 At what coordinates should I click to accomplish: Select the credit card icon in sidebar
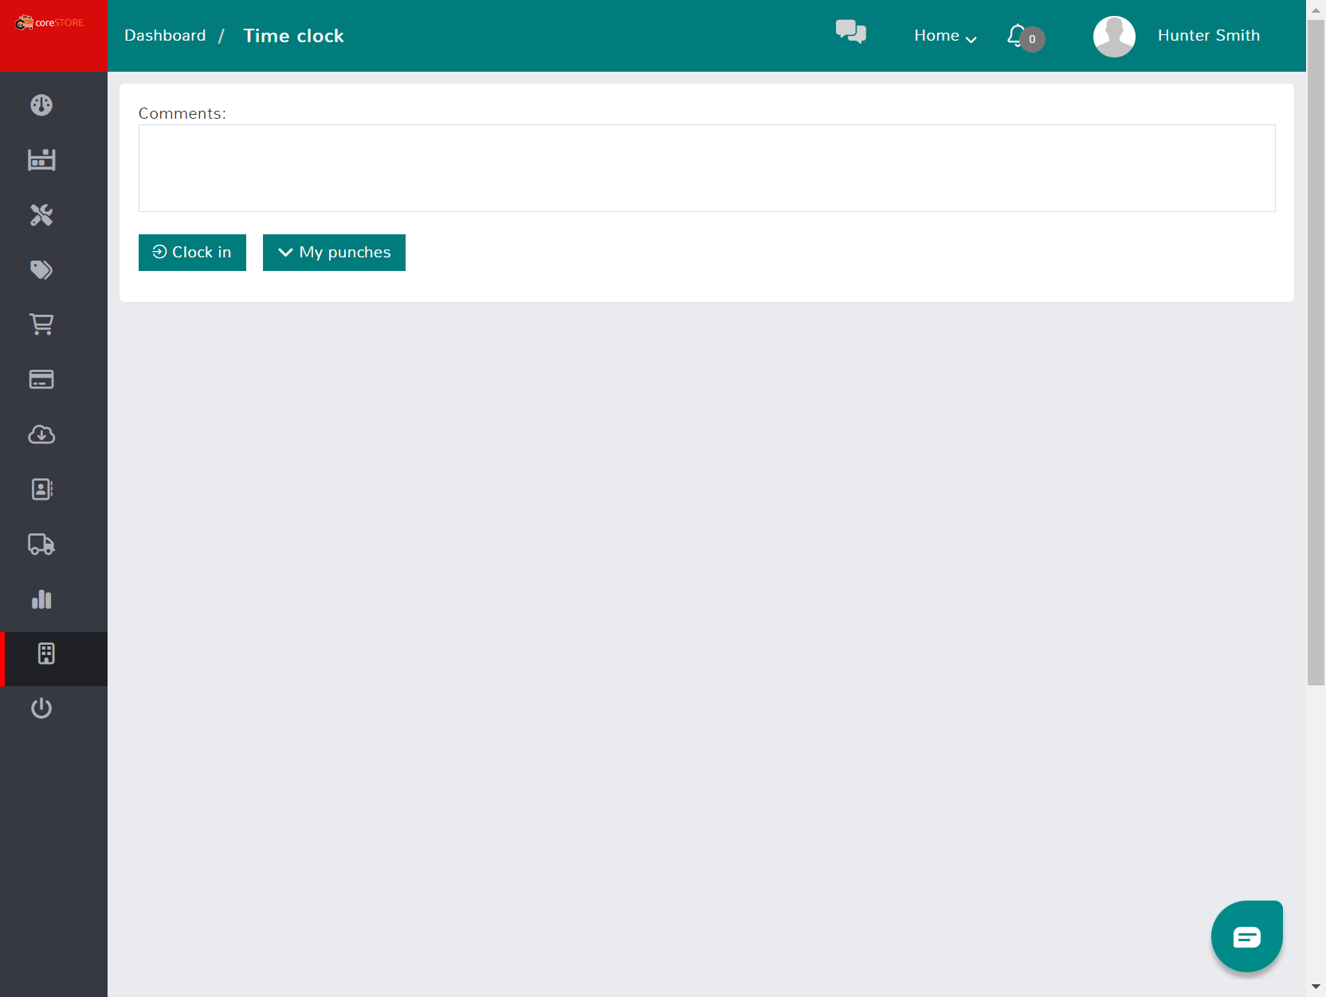coord(41,379)
